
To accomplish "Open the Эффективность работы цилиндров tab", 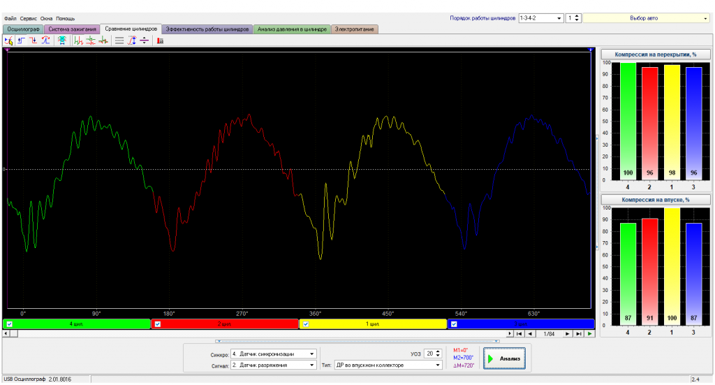I will pyautogui.click(x=207, y=29).
